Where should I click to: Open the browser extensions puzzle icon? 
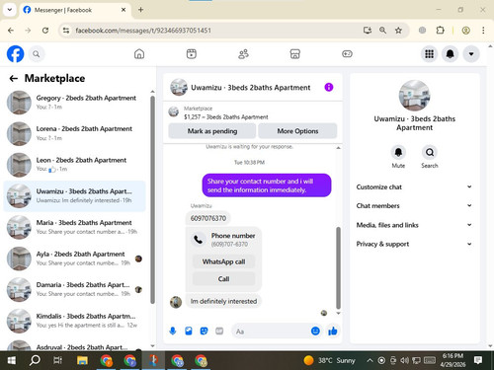440,31
